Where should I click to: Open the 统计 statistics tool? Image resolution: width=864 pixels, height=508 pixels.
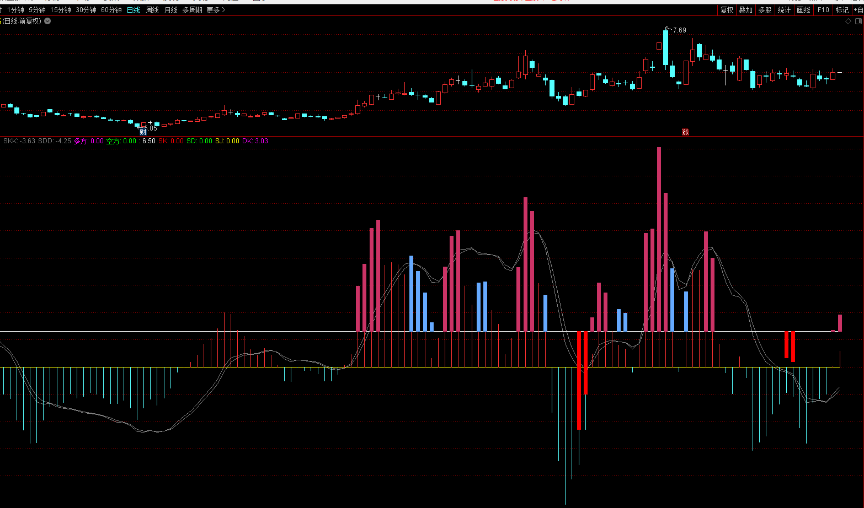click(x=784, y=10)
